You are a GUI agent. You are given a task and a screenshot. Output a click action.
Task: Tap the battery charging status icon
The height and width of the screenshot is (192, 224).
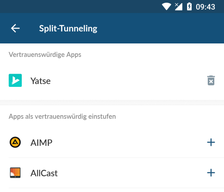(x=189, y=7)
